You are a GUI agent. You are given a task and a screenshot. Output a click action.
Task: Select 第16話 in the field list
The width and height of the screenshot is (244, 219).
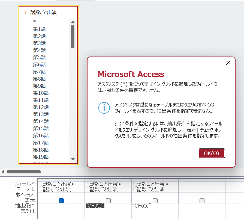(x=41, y=135)
